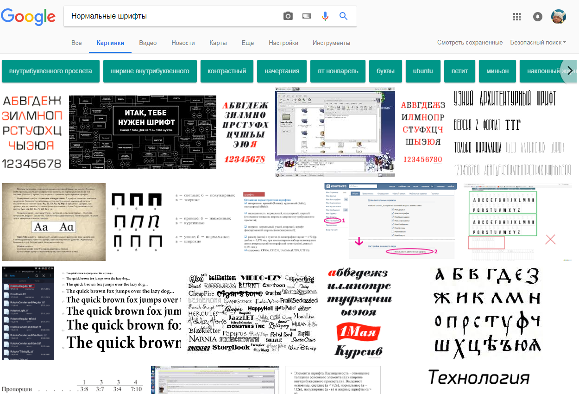Open the notifications bell
Image resolution: width=579 pixels, height=394 pixels.
(x=537, y=16)
